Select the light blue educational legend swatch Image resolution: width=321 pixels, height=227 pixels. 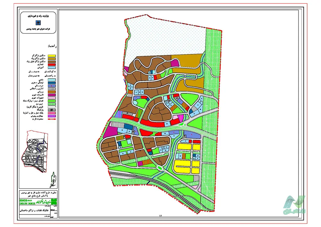click(x=51, y=67)
